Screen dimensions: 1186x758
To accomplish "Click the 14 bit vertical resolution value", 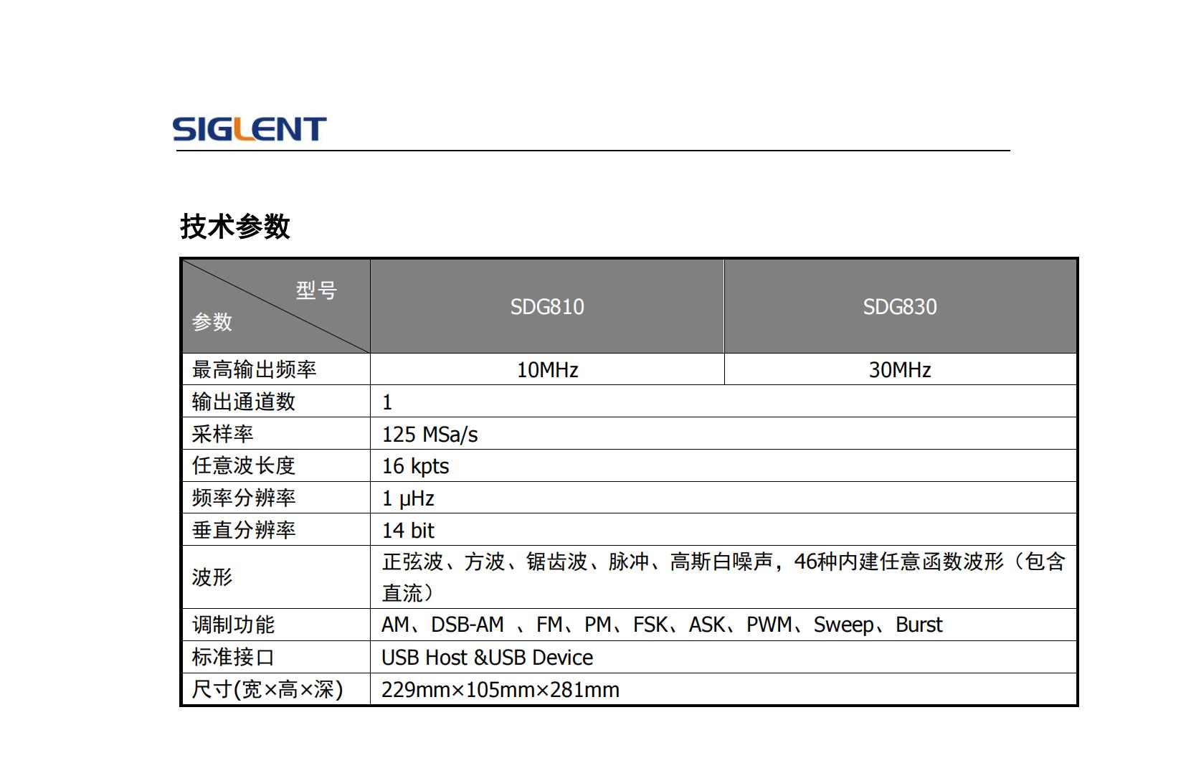I will (408, 531).
